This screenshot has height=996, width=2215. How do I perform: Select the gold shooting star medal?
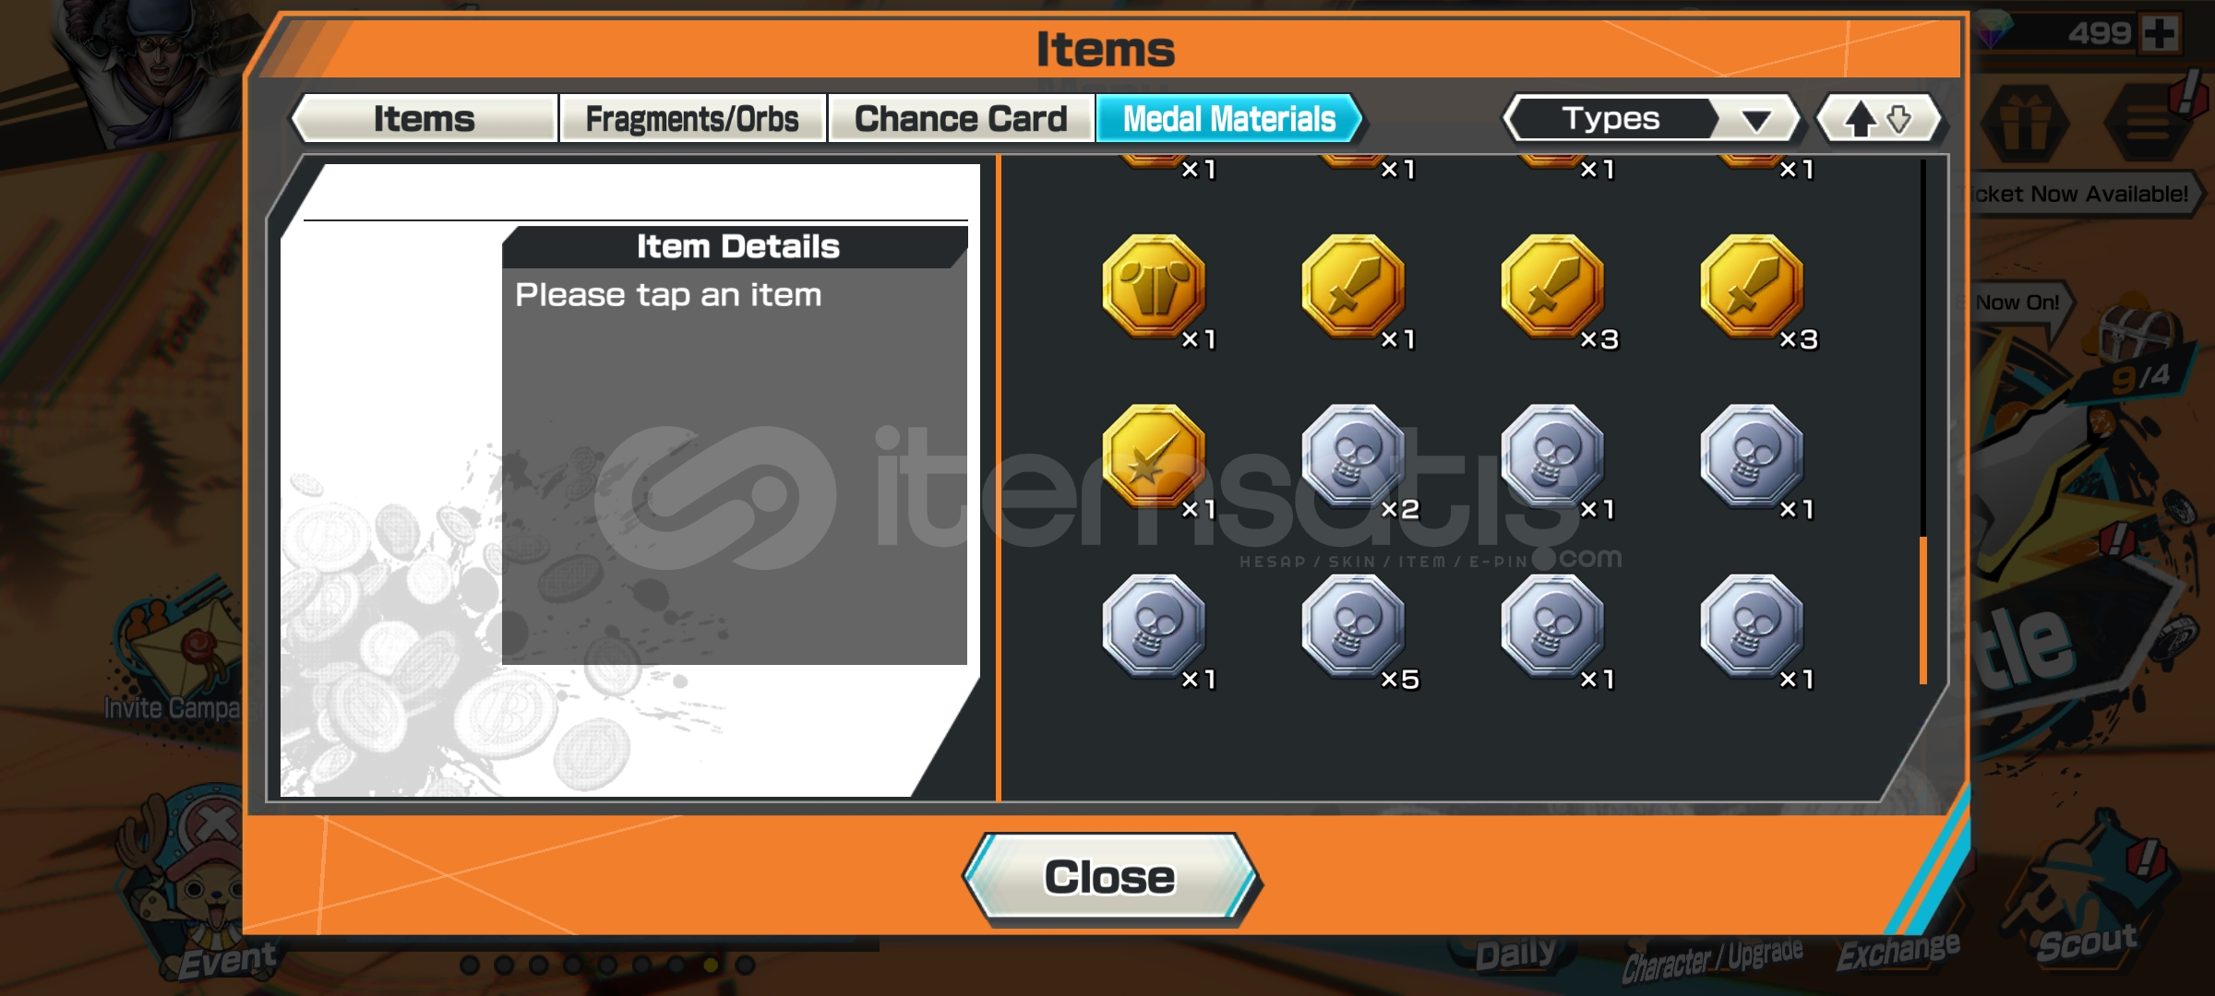click(x=1154, y=456)
